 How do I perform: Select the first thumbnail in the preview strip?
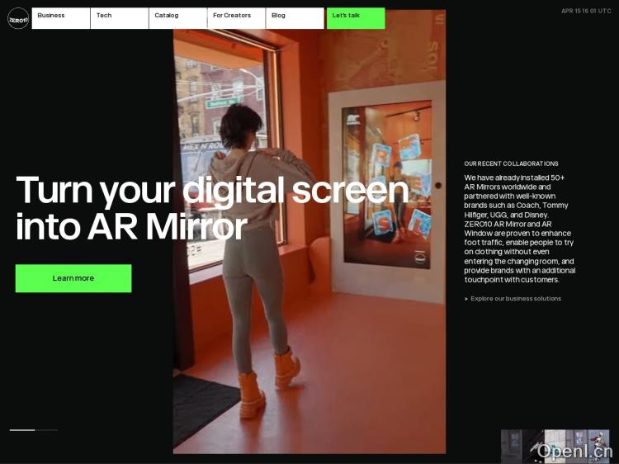(511, 446)
